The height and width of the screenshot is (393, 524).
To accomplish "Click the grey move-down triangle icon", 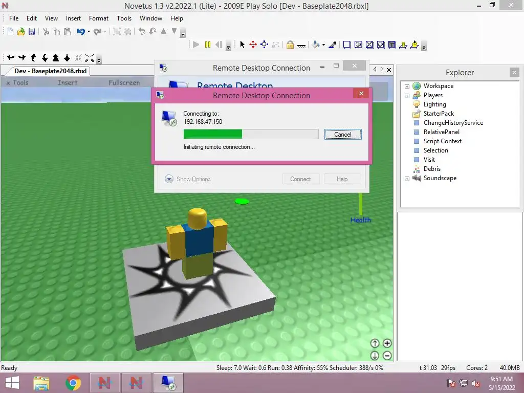I will coord(174,31).
